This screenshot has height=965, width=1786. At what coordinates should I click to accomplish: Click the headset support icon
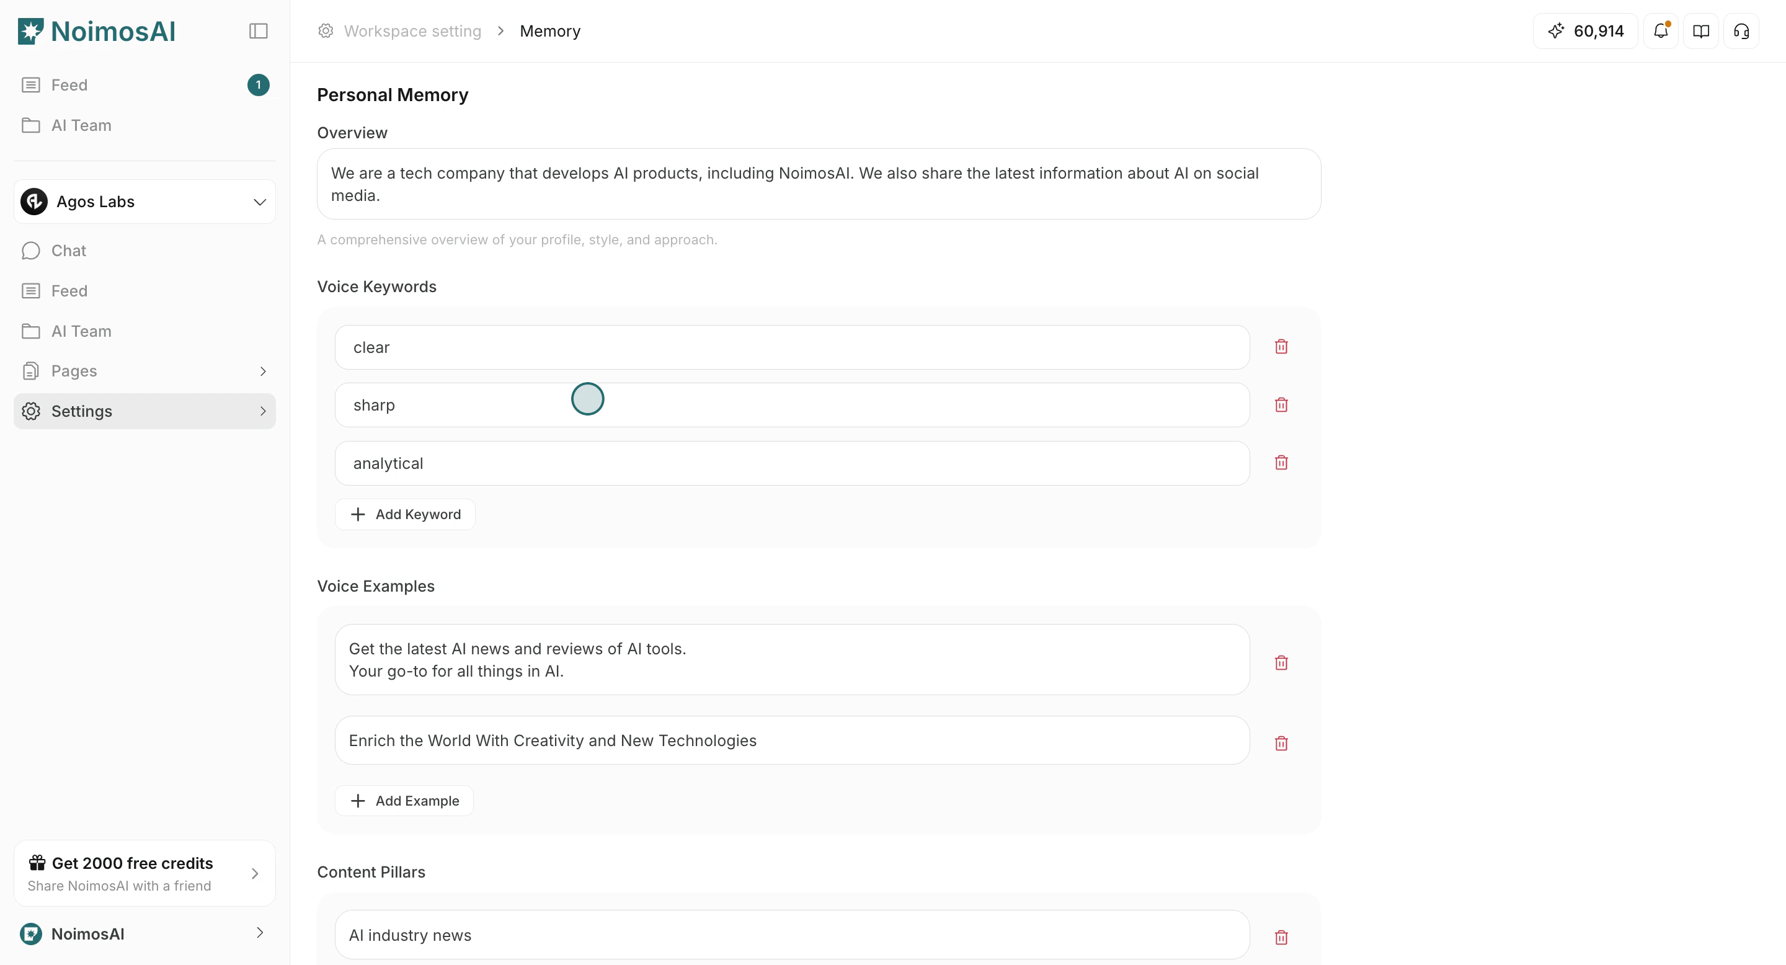[1741, 30]
